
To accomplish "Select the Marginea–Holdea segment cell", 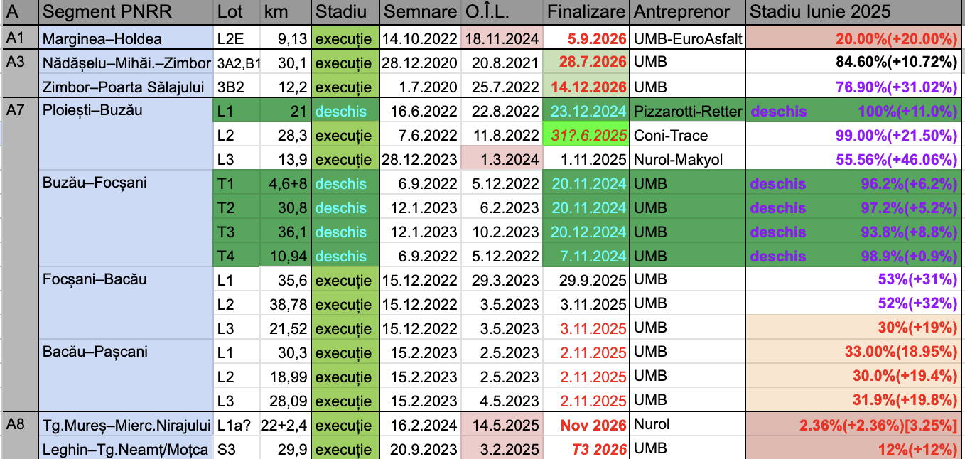I will coord(126,39).
